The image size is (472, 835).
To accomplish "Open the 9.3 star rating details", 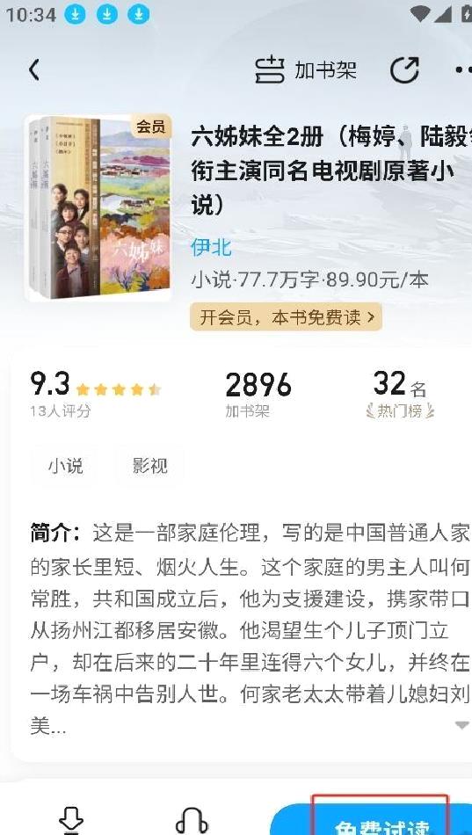I will [96, 392].
